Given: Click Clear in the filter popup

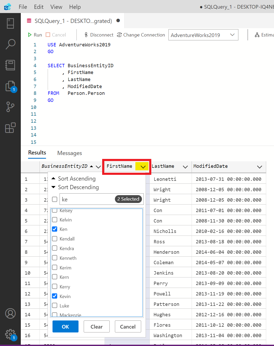Looking at the screenshot, I should pyautogui.click(x=97, y=326).
